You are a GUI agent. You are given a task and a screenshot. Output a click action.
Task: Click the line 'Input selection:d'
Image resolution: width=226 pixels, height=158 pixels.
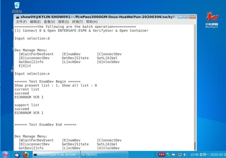click(32, 38)
